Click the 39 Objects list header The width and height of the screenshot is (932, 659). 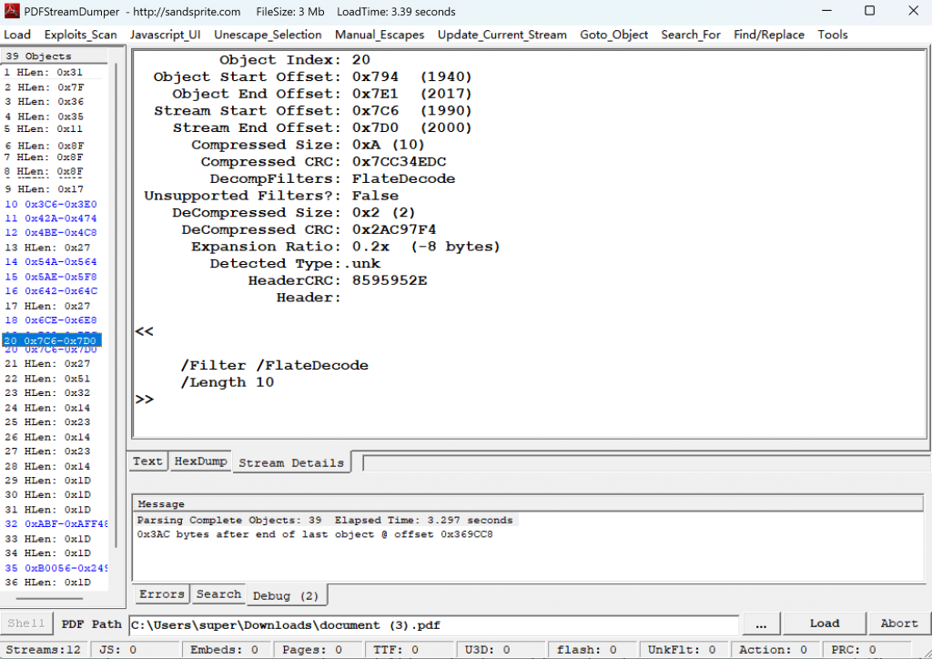click(x=54, y=56)
